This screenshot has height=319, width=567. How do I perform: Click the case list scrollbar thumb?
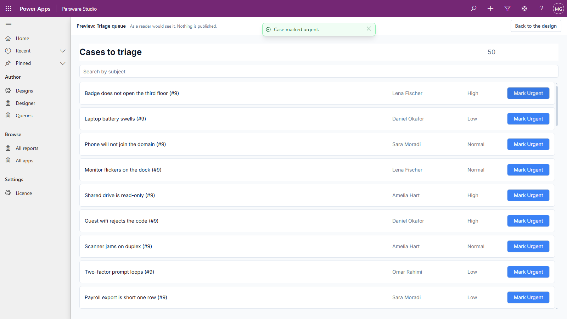coord(557,106)
